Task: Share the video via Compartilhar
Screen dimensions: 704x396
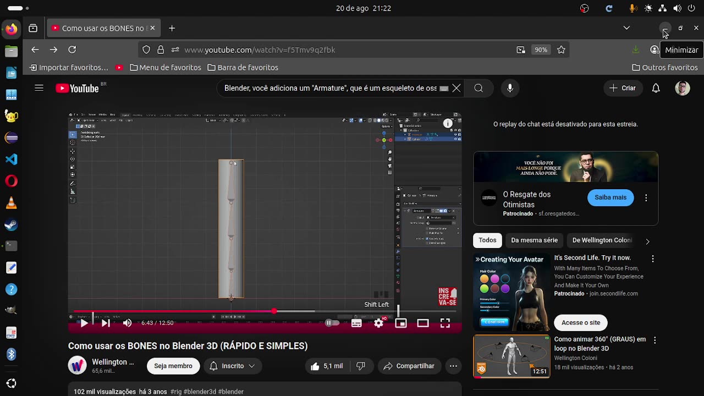Action: tap(409, 366)
